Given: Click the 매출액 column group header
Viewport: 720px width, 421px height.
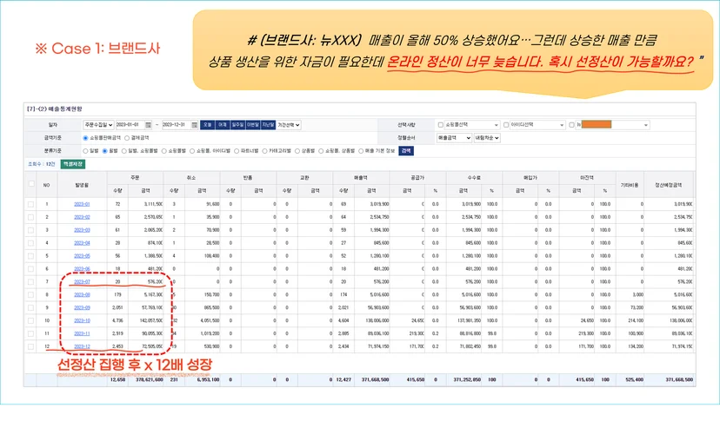Looking at the screenshot, I should click(x=361, y=177).
